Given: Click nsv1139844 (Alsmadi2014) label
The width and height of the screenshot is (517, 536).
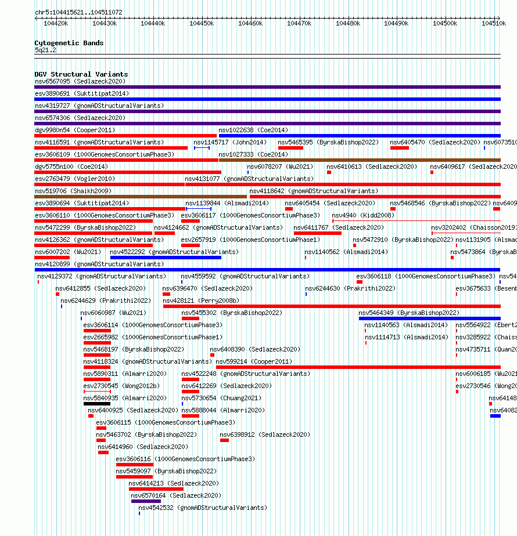Looking at the screenshot, I should (227, 203).
